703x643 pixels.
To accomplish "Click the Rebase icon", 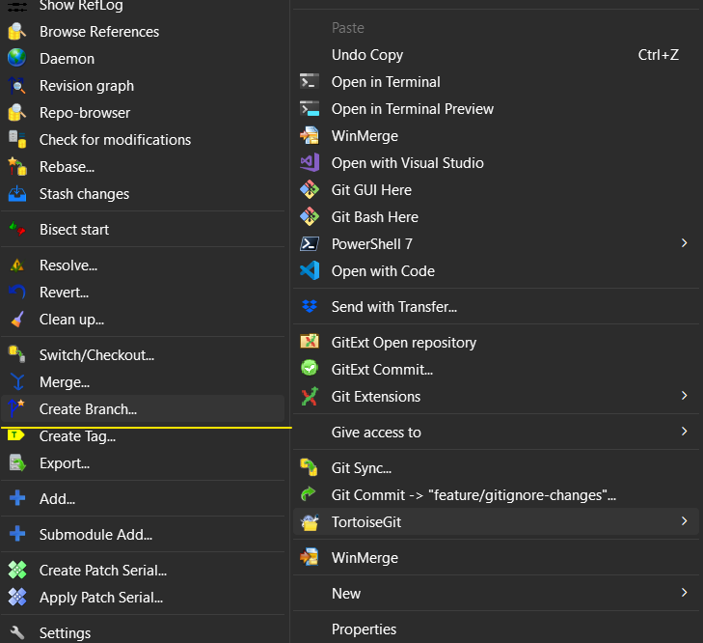I will [17, 167].
